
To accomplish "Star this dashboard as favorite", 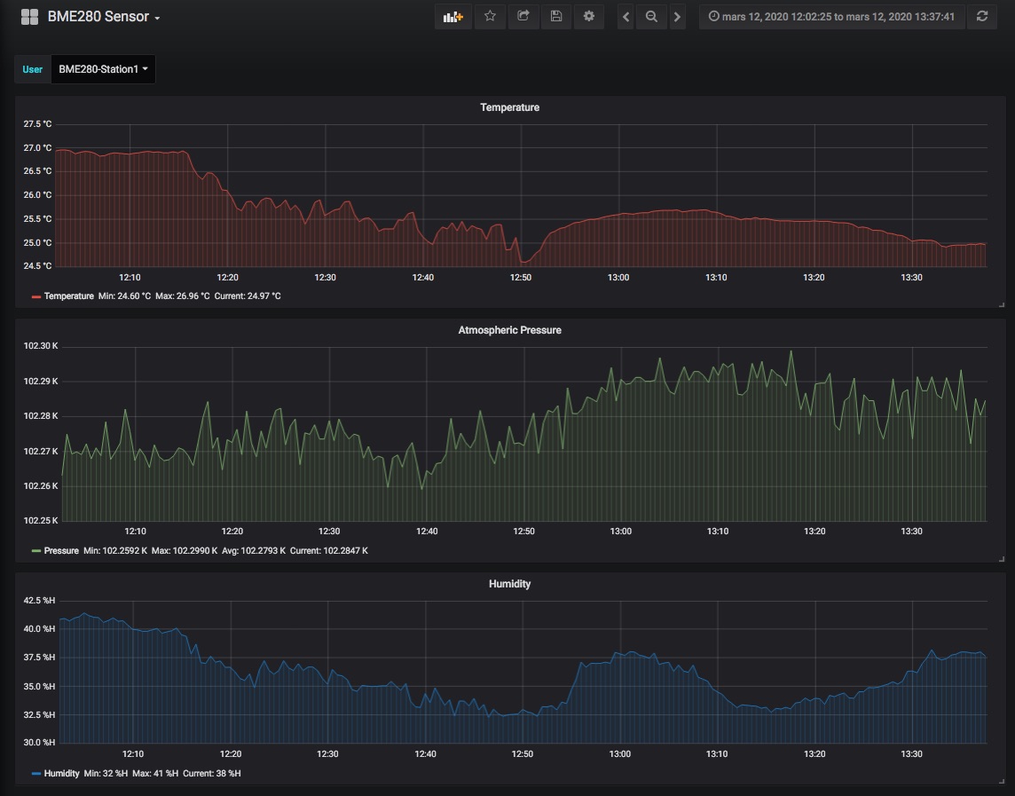I will coord(490,17).
